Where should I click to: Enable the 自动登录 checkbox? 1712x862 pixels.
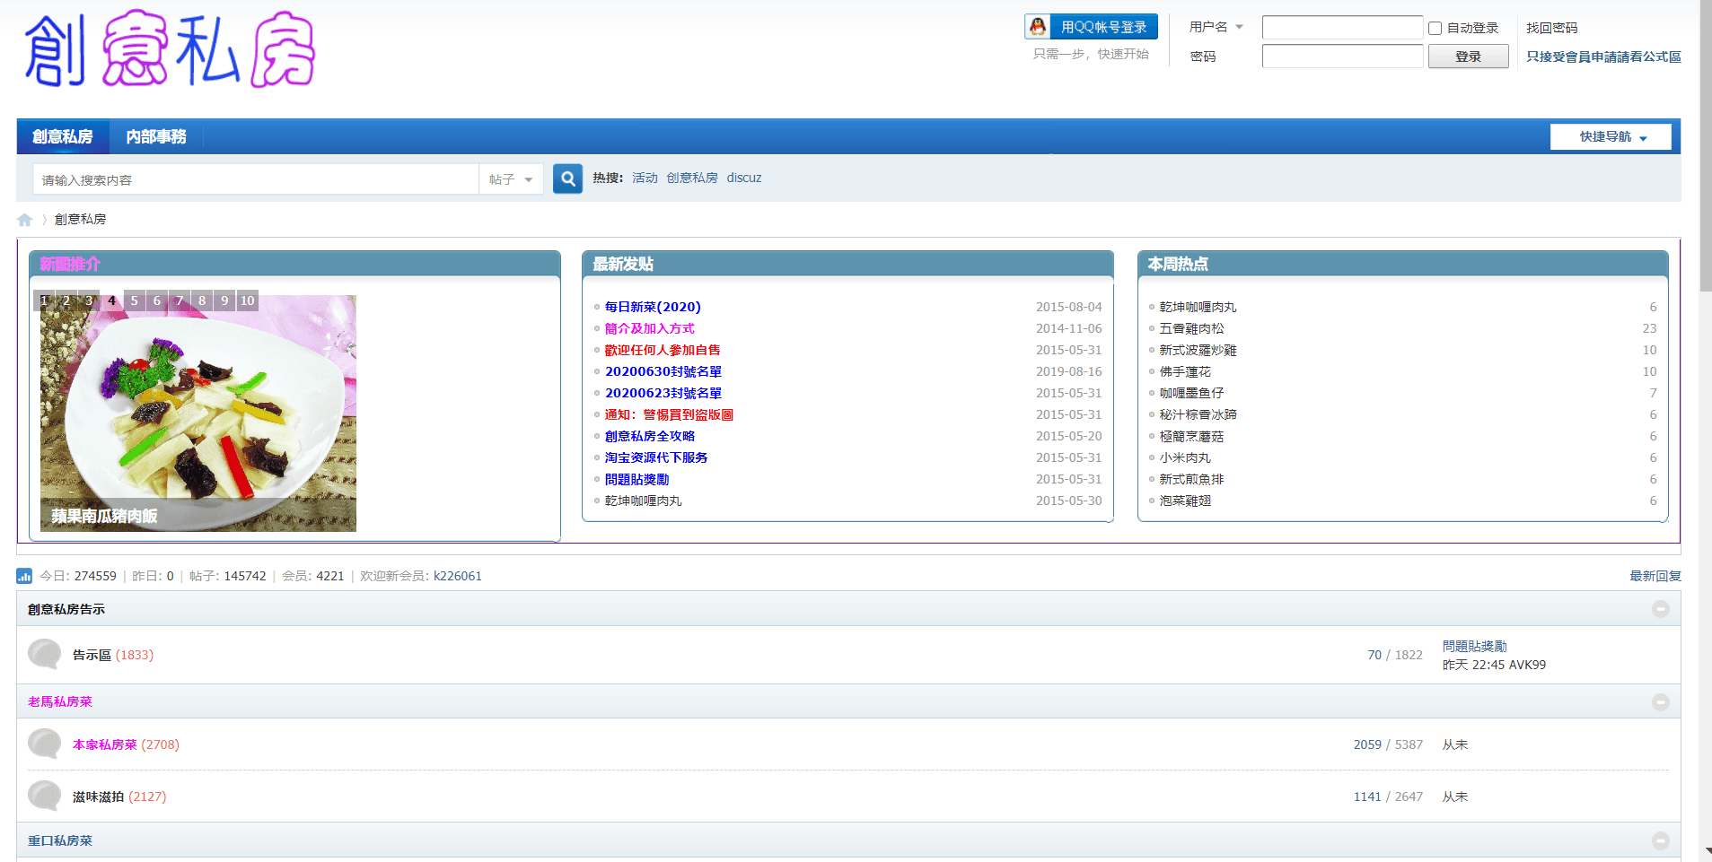[x=1435, y=28]
